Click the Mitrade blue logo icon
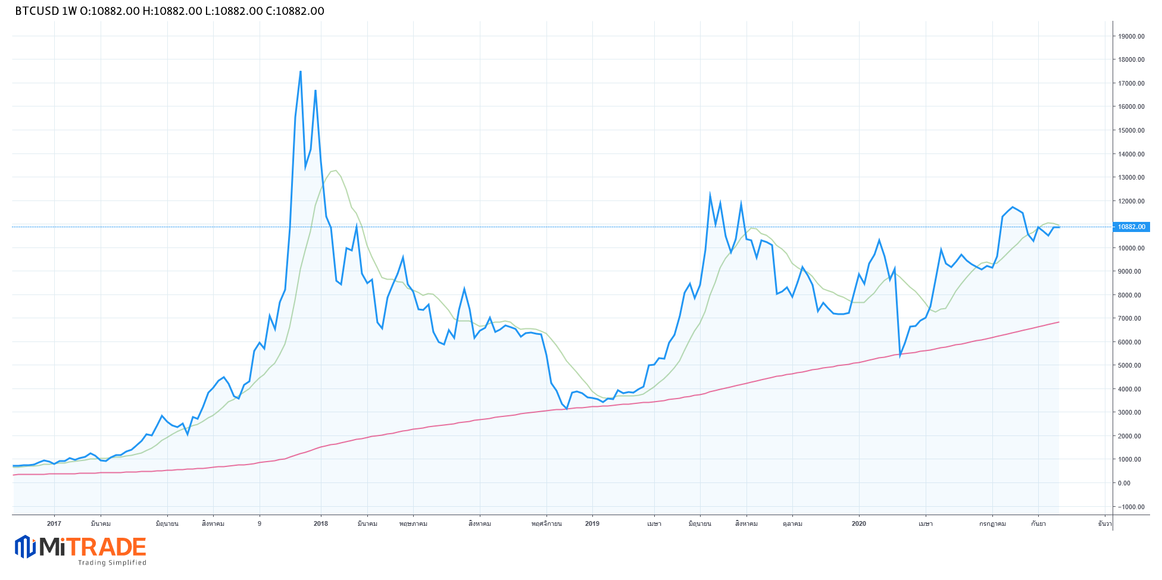 coord(25,547)
